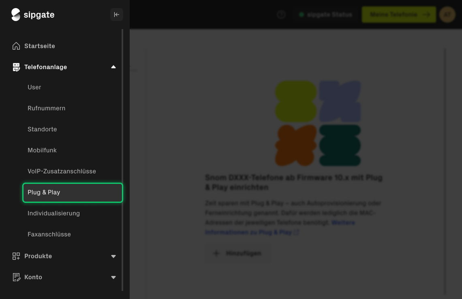
Task: Click the Telefonanlage phone system icon
Action: click(x=16, y=67)
